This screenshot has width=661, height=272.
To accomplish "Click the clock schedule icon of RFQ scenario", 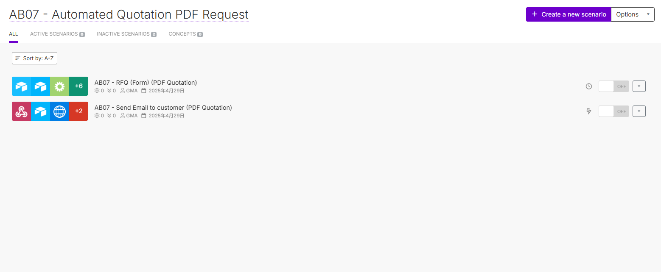I will pos(588,86).
